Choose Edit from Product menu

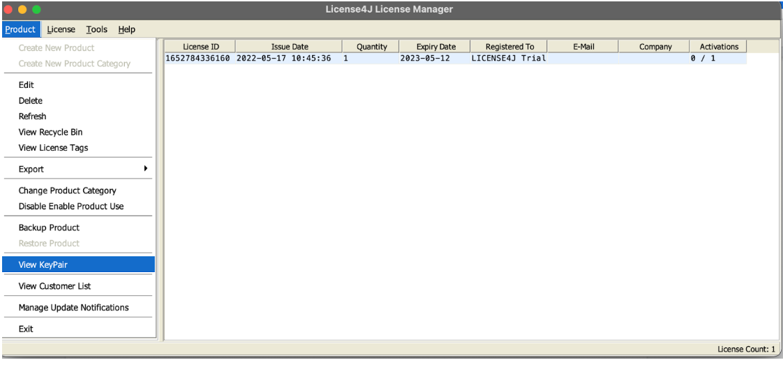[x=27, y=85]
